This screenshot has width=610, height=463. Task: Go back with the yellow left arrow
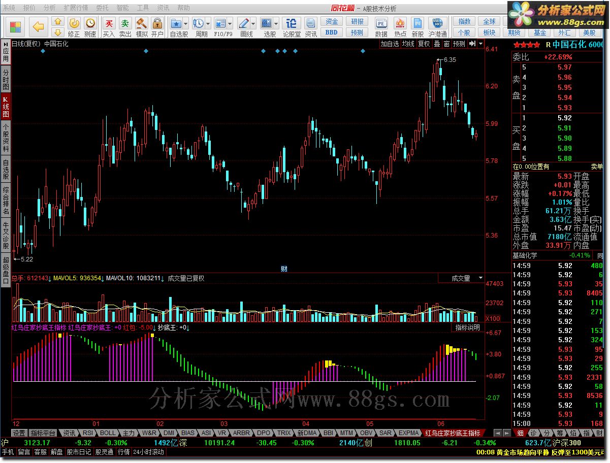(x=39, y=26)
